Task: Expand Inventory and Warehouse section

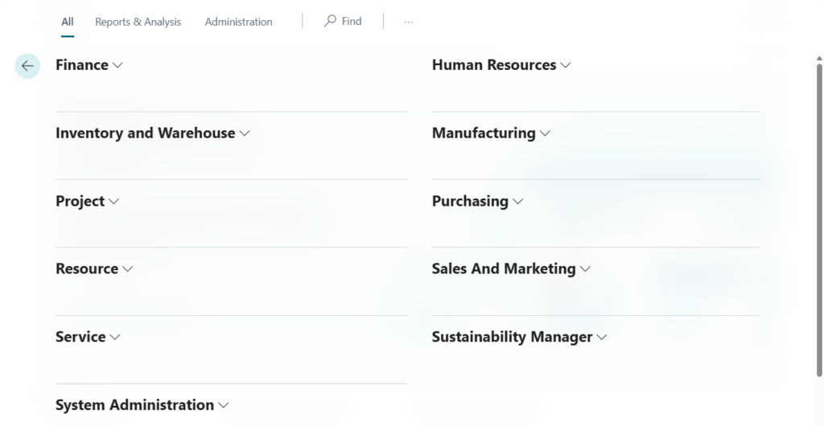Action: pos(152,133)
